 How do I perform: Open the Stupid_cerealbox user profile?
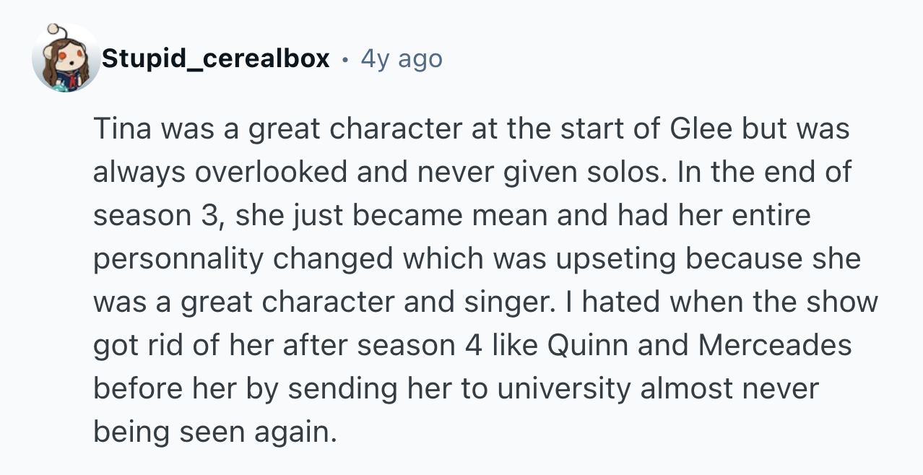[x=216, y=58]
